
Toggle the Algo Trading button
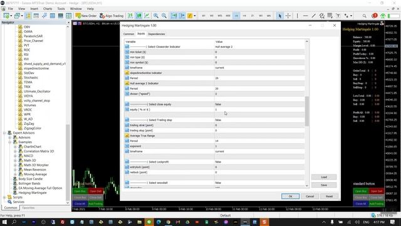click(112, 16)
